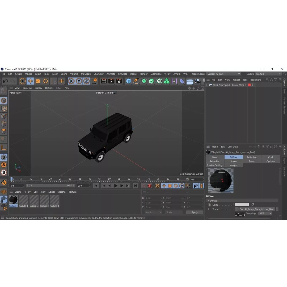Toggle sound playback icon in timeline
Viewport: 287px width, 287px height.
tap(196, 186)
